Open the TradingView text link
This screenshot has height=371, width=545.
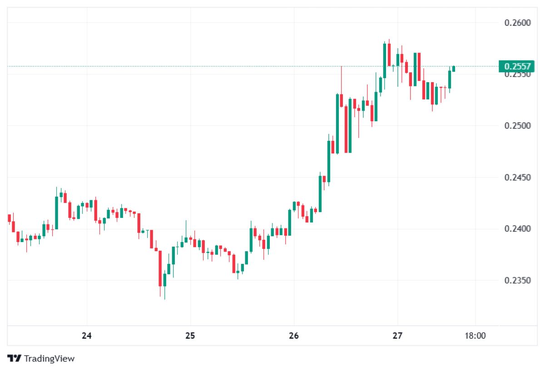click(49, 358)
